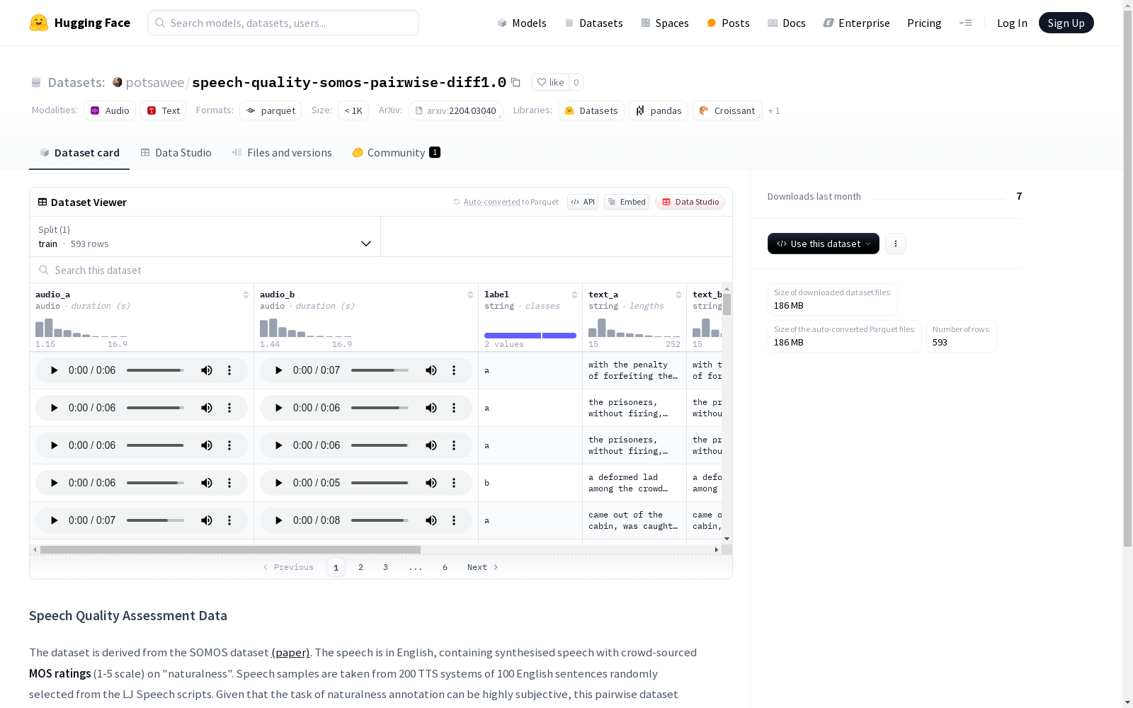Viewport: 1133px width, 708px height.
Task: Jump to page 6 of the dataset
Action: click(x=445, y=567)
